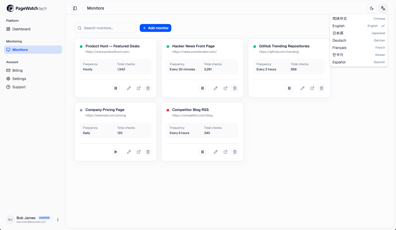
Task: Click the Monitors page heading
Action: [96, 8]
